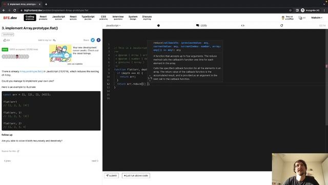Viewport: 328px width, 185px height.
Task: Close the 'implement Array.prototype' browser tab
Action: pyautogui.click(x=39, y=4)
